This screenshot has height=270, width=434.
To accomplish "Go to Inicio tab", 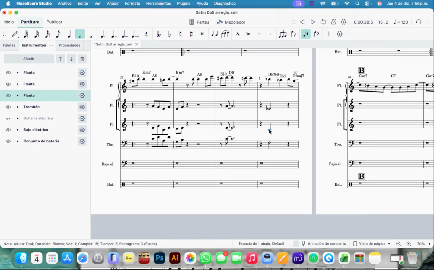I will (9, 22).
